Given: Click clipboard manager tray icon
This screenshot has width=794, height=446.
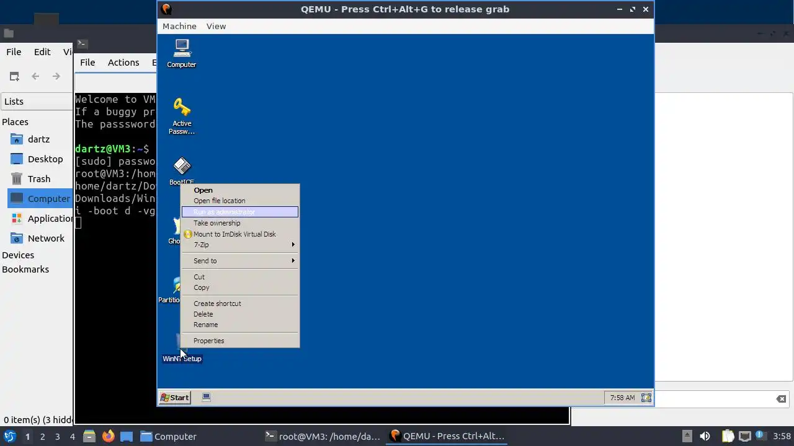Looking at the screenshot, I should click(728, 436).
